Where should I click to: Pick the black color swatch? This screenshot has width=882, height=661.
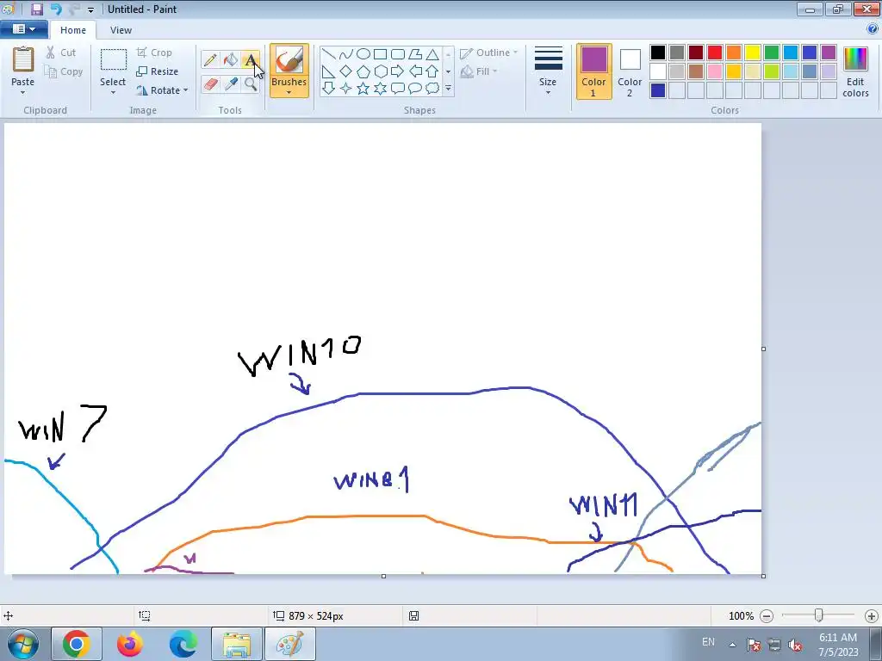(658, 53)
